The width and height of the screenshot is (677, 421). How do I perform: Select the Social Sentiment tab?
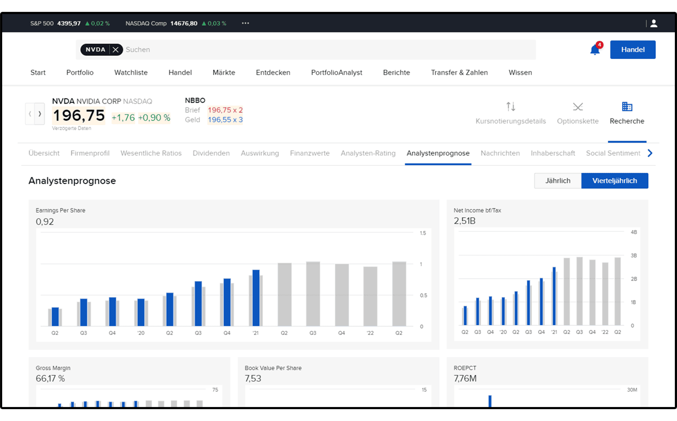coord(613,153)
